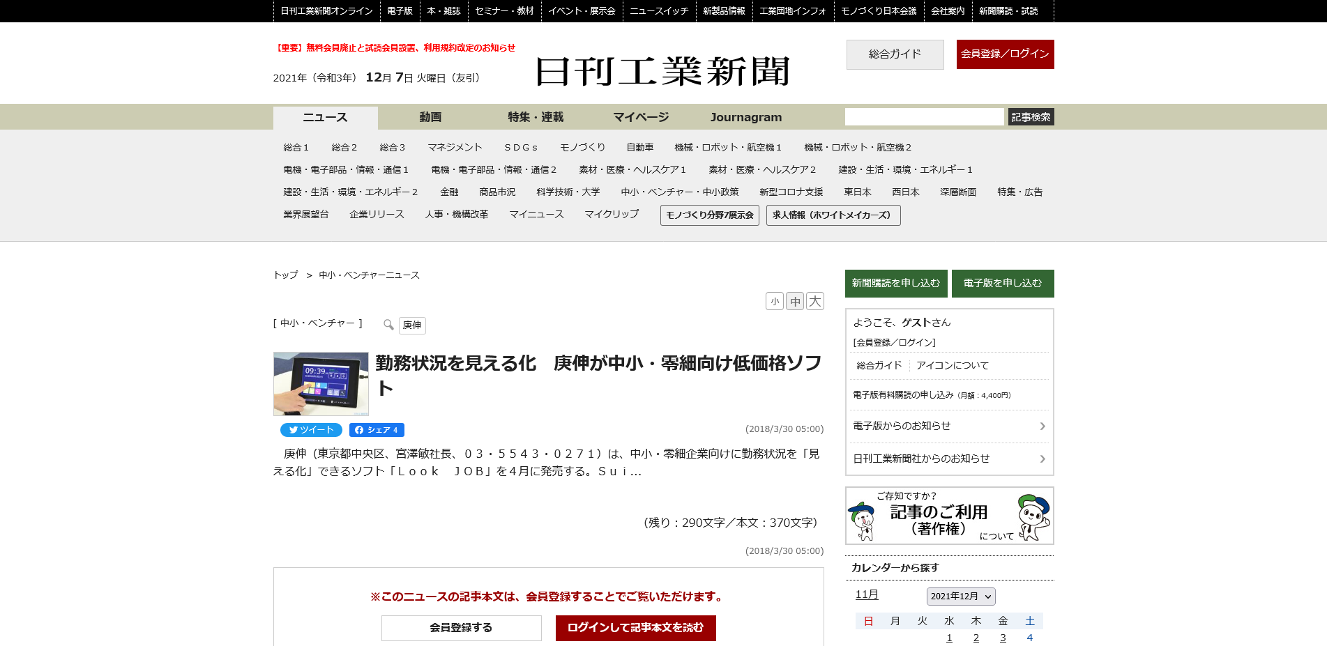Expand 電子版からのお知らせ chevron row
The width and height of the screenshot is (1327, 646).
click(x=949, y=426)
